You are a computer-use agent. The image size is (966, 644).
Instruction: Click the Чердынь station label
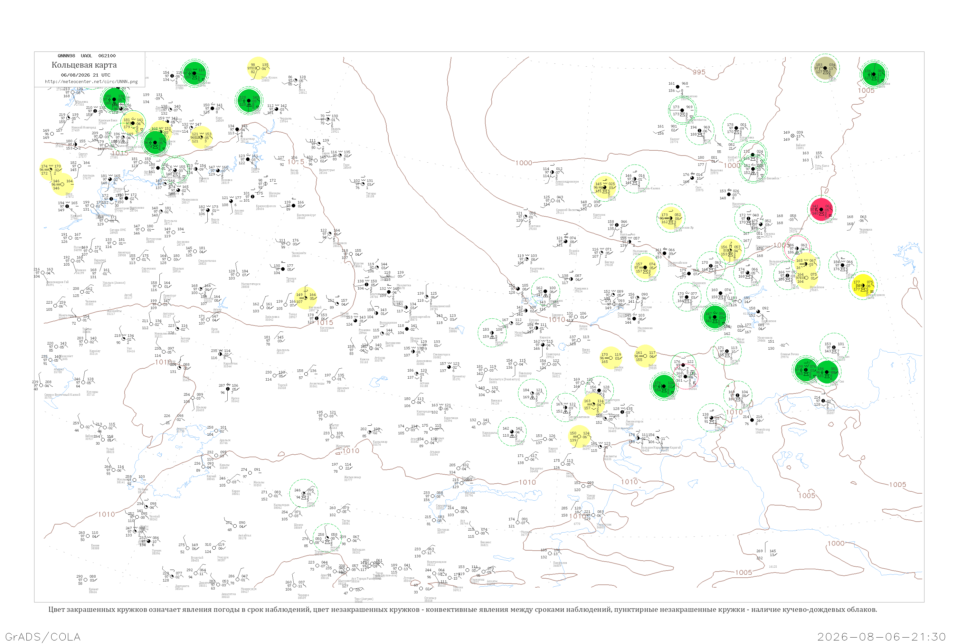285,119
